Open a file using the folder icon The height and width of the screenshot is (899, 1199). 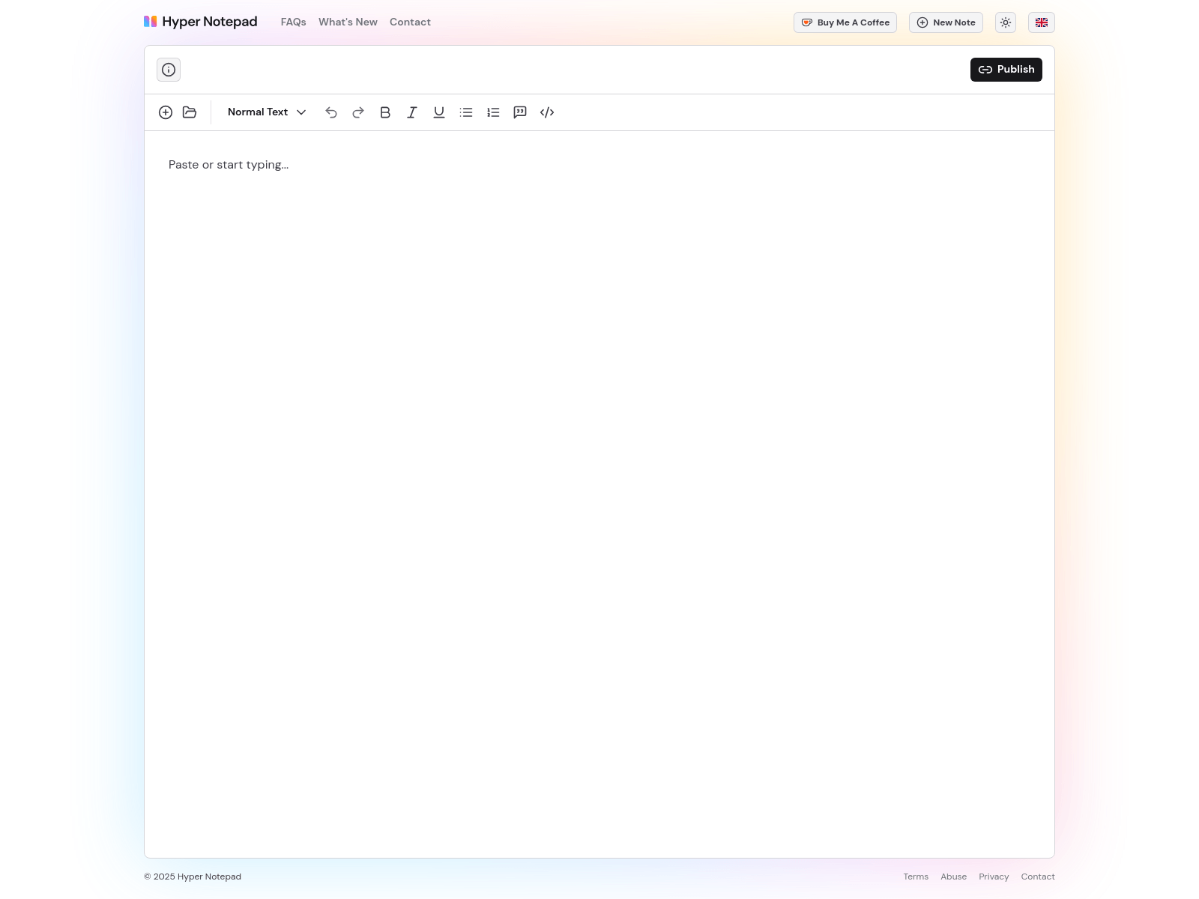tap(190, 112)
